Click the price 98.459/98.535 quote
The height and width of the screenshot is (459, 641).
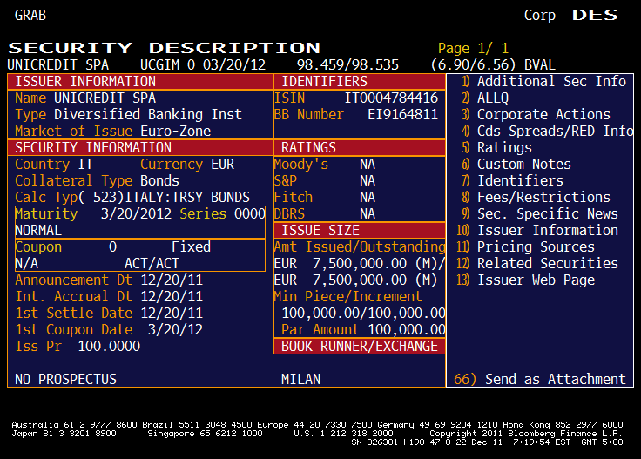pos(347,65)
